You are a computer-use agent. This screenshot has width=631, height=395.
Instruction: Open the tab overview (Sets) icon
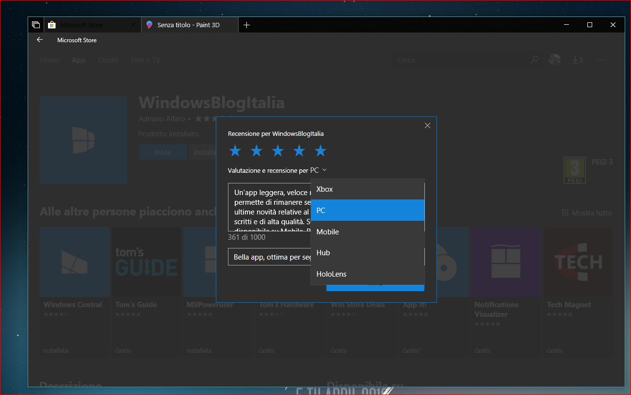(x=36, y=25)
